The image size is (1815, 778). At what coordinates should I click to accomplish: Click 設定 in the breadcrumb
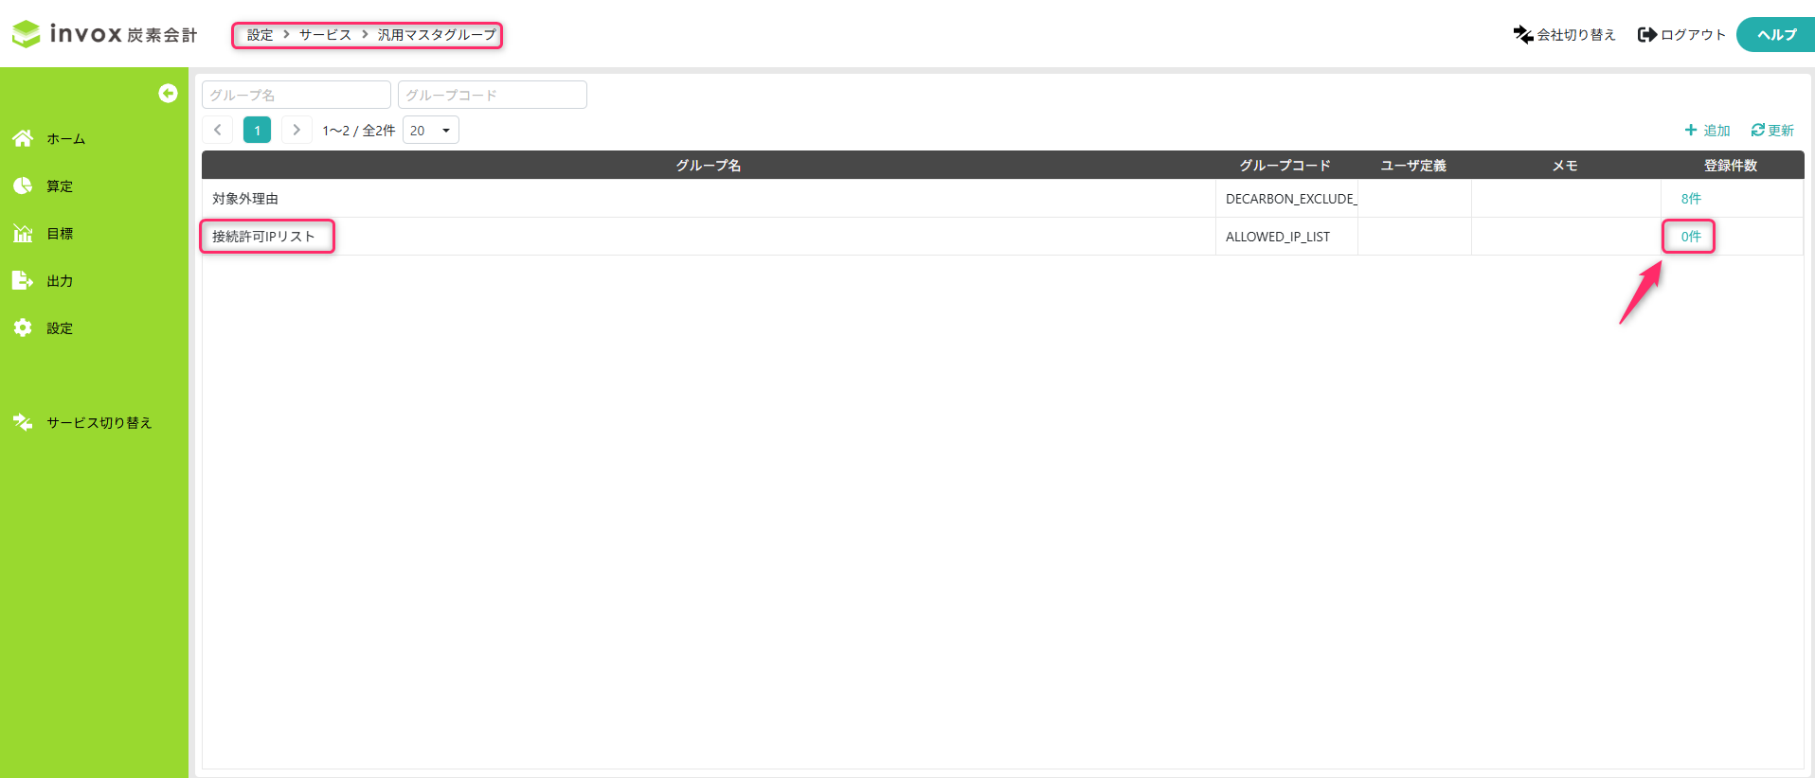coord(260,35)
